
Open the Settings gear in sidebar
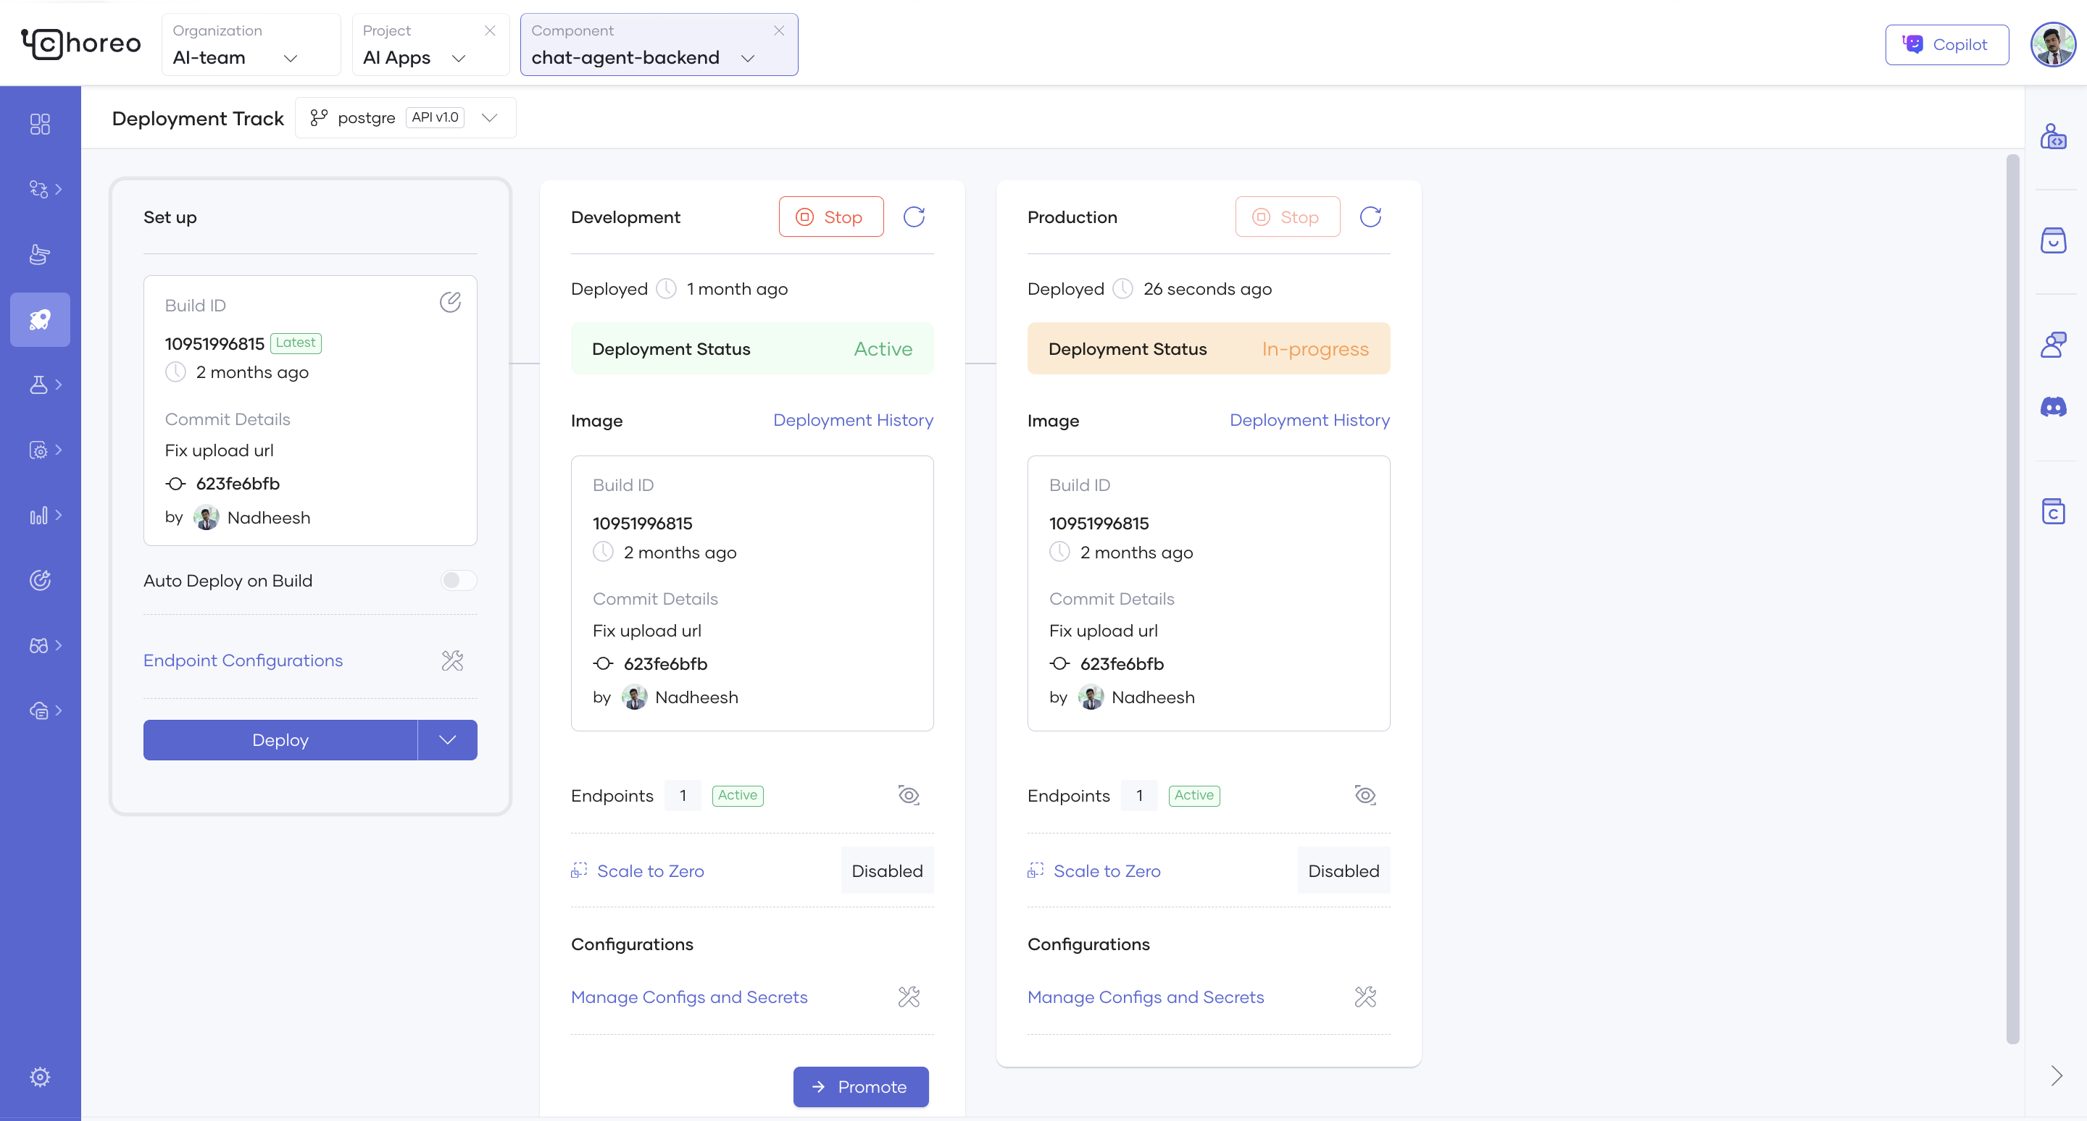click(40, 1077)
